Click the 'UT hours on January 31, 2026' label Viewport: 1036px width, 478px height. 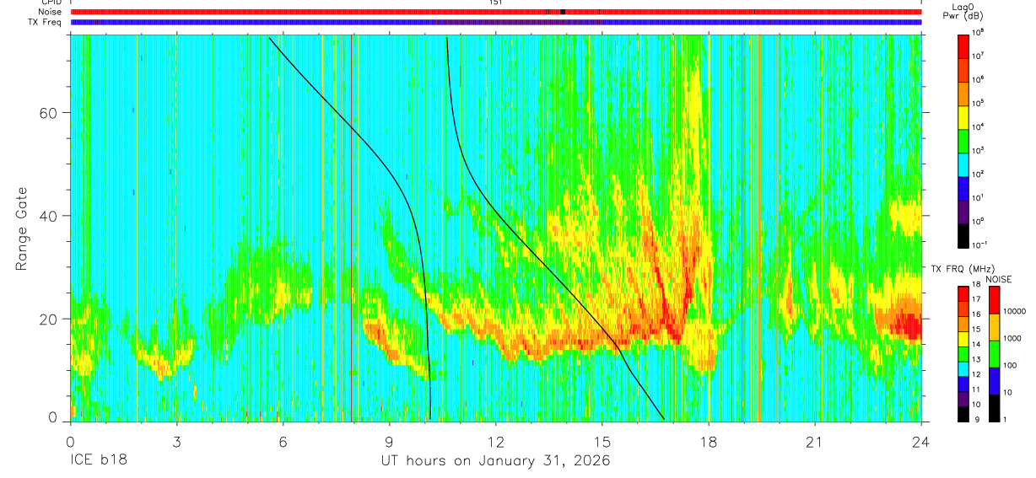pyautogui.click(x=497, y=462)
